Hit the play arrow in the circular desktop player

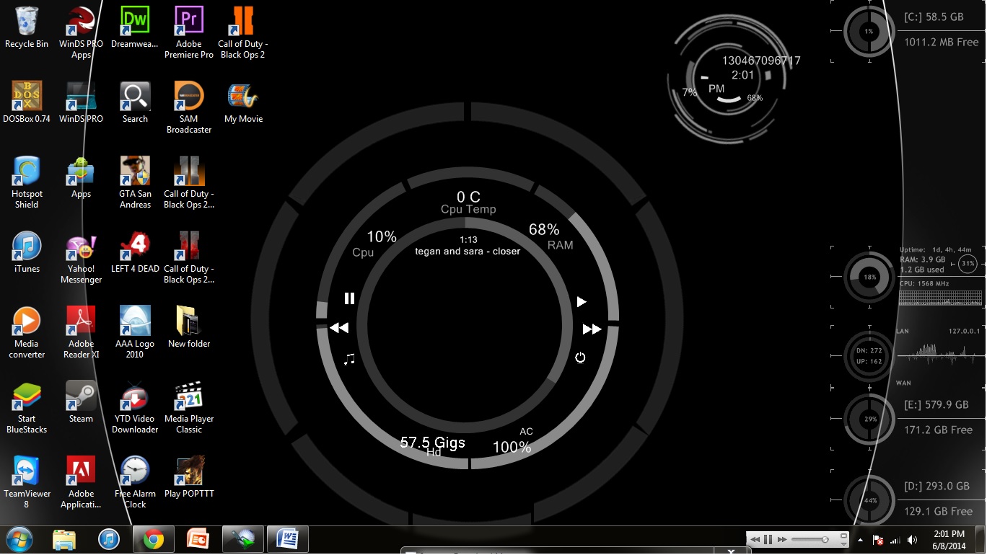pyautogui.click(x=582, y=302)
